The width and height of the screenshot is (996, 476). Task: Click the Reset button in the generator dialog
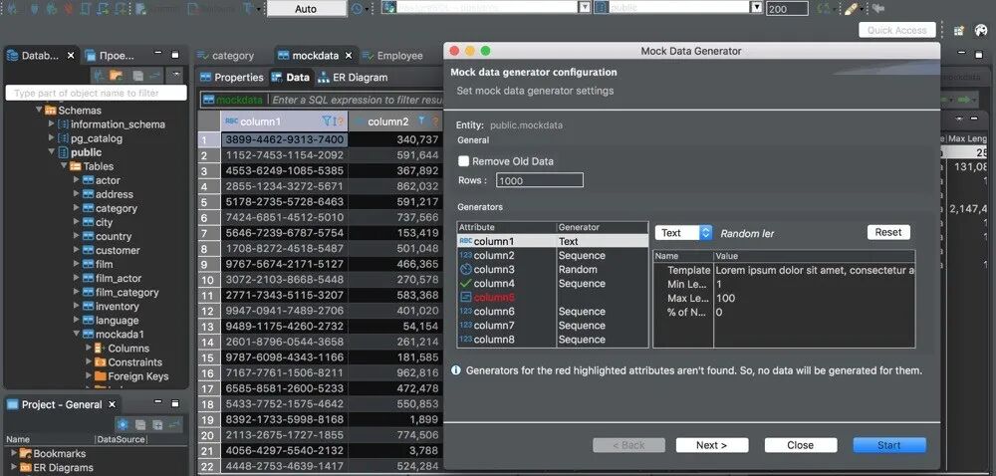point(888,232)
